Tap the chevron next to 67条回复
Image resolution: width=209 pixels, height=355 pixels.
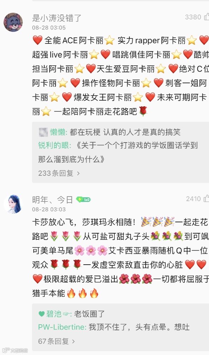(73, 342)
